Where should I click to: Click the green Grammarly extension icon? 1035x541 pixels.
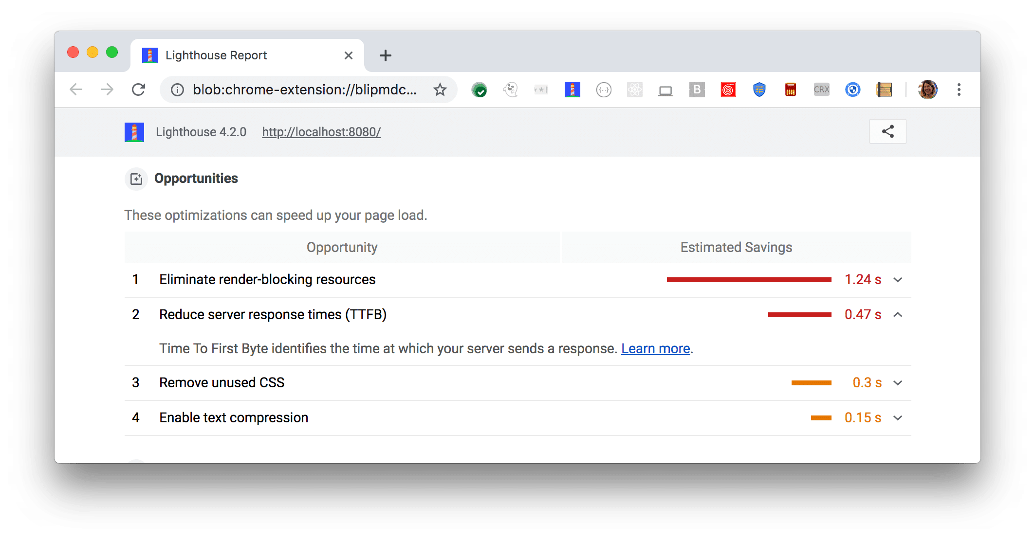point(479,90)
